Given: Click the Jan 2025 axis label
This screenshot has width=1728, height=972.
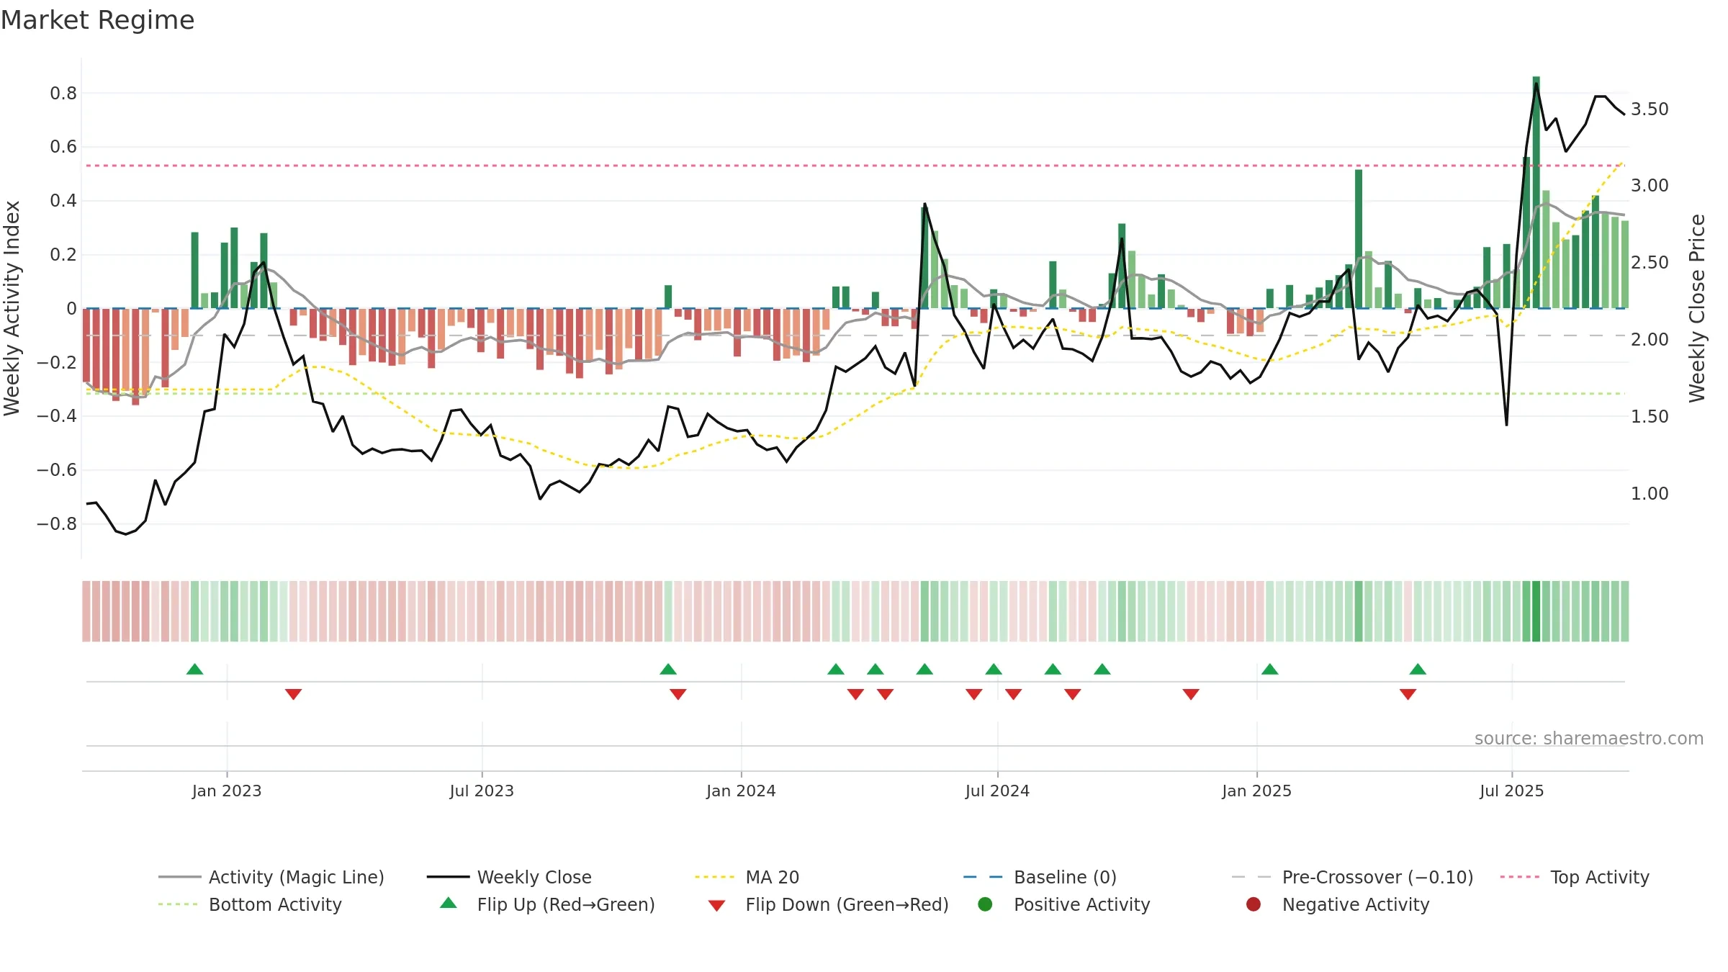Looking at the screenshot, I should click(x=1256, y=791).
